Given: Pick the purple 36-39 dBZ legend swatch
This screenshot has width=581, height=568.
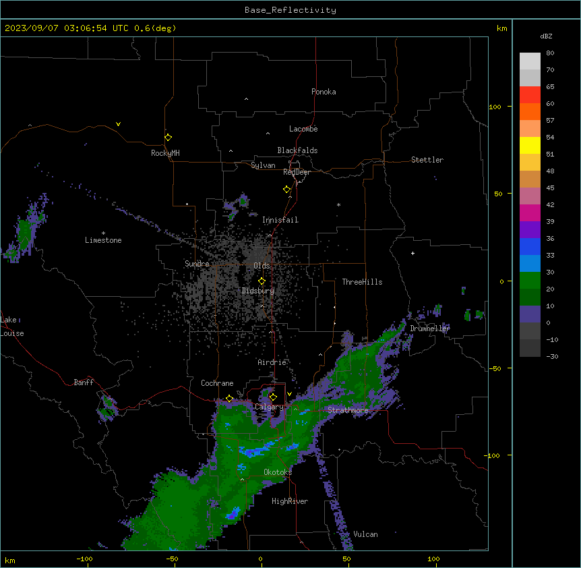Looking at the screenshot, I should 530,230.
